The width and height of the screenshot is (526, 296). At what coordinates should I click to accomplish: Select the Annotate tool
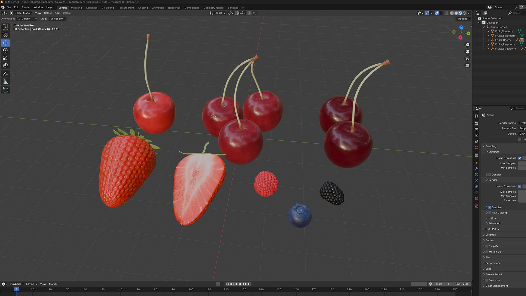[x=5, y=74]
